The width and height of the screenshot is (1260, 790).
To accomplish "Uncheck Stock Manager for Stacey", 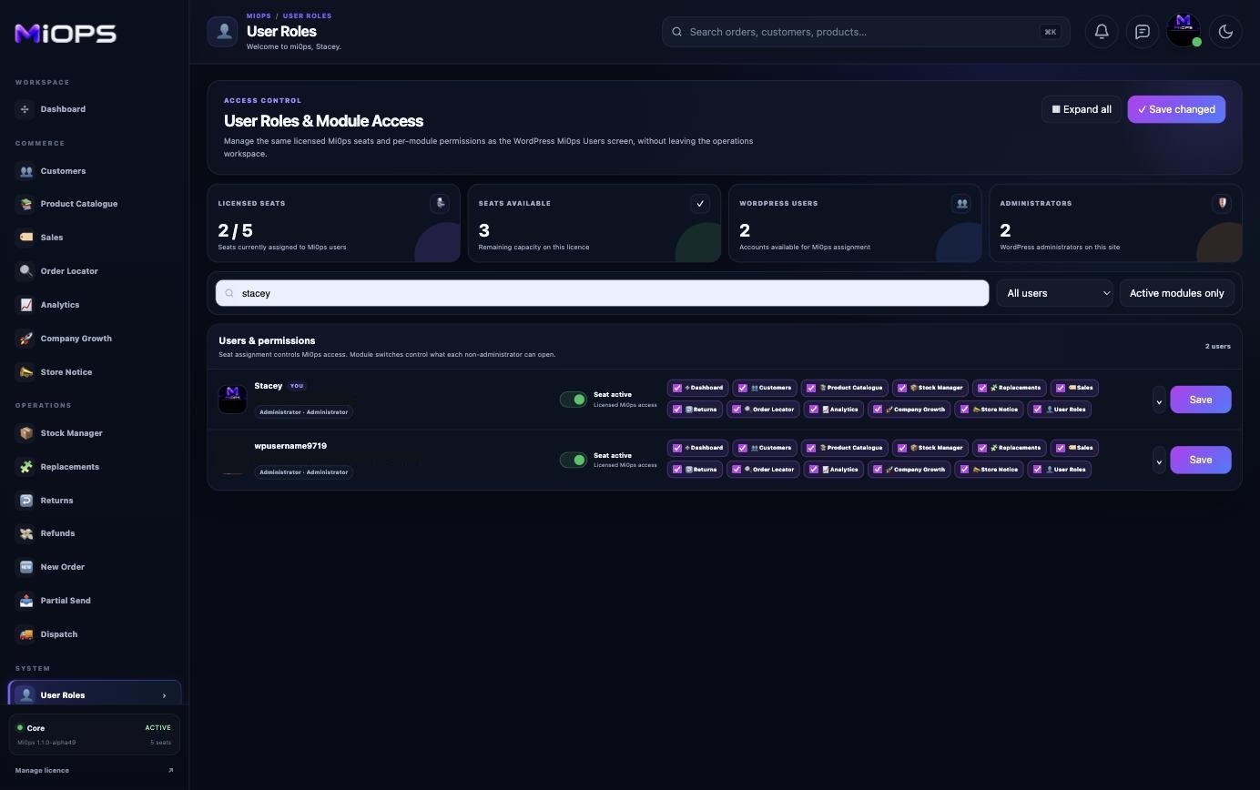I will tap(902, 388).
